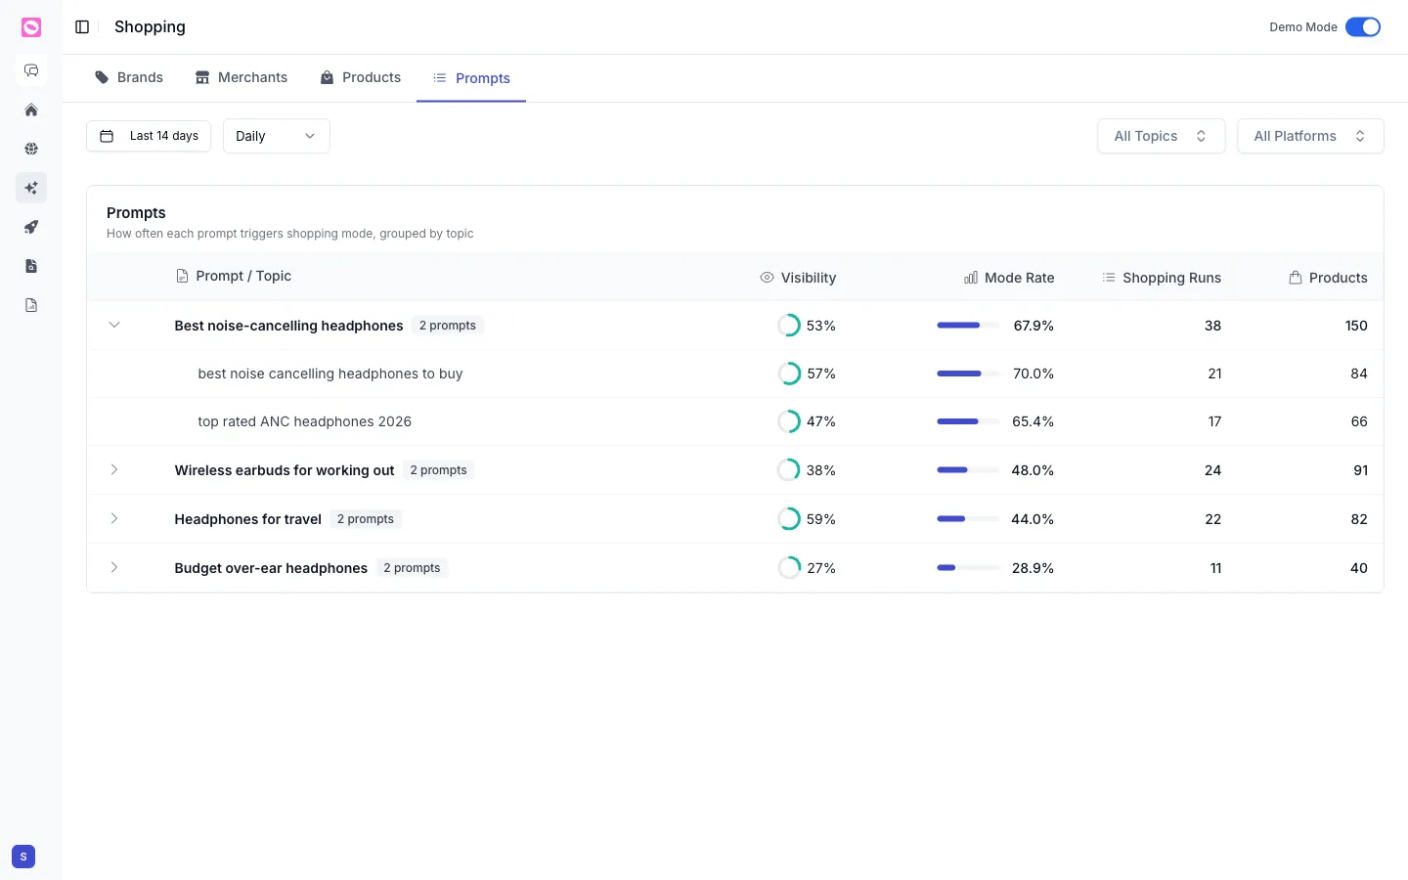Toggle the sidebar panel icon

[82, 27]
